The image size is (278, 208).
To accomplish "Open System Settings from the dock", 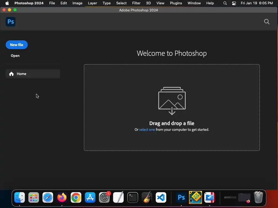I will click(104, 197).
